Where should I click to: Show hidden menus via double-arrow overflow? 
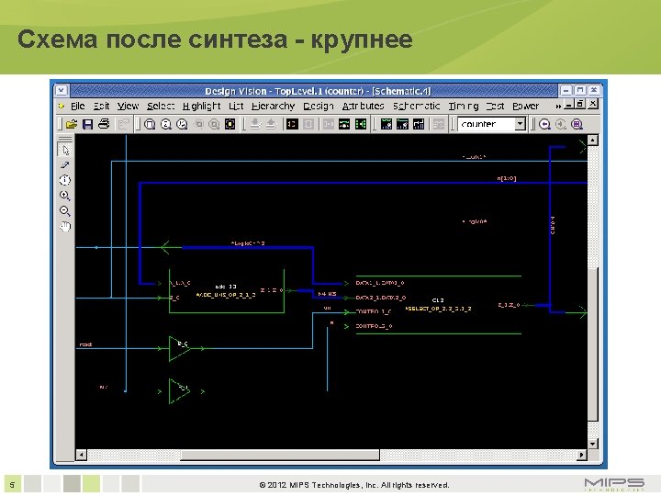pyautogui.click(x=558, y=107)
